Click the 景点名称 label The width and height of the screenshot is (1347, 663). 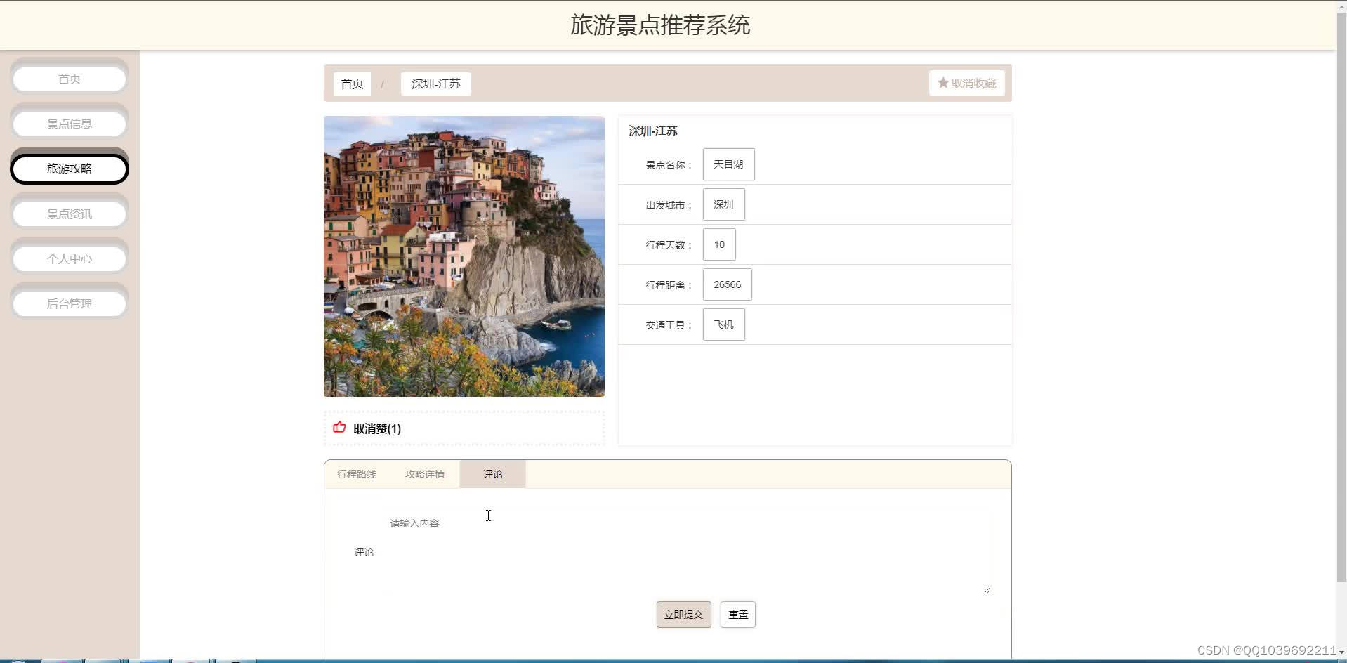(669, 165)
